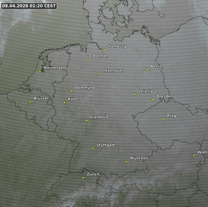Select the Leipzig text label
The width and height of the screenshot is (208, 207).
click(146, 91)
